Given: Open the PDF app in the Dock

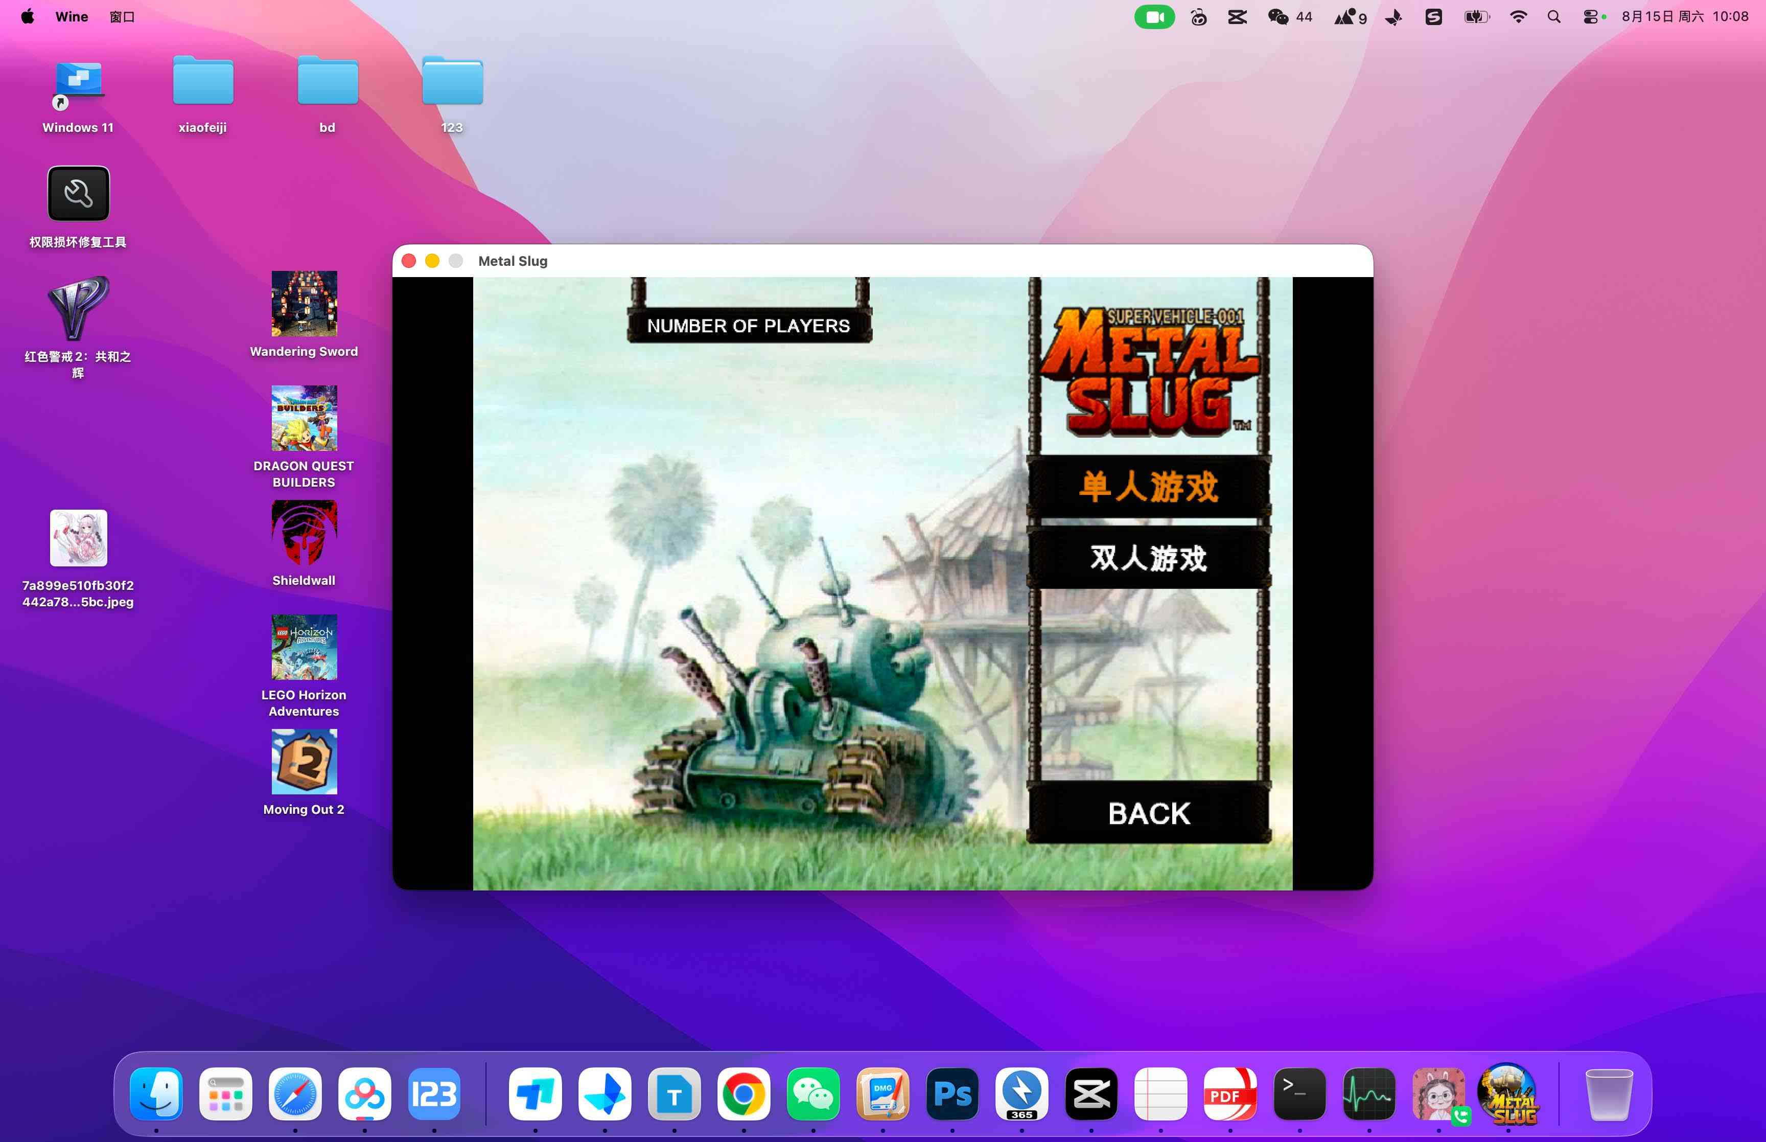Looking at the screenshot, I should click(1230, 1094).
